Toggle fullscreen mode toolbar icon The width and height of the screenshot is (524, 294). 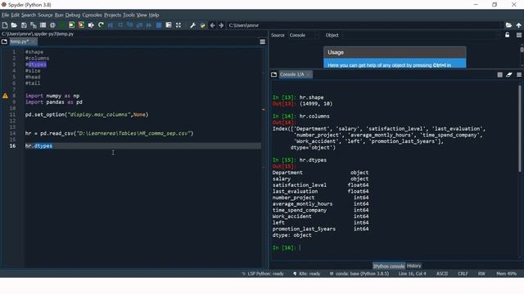pos(178,25)
